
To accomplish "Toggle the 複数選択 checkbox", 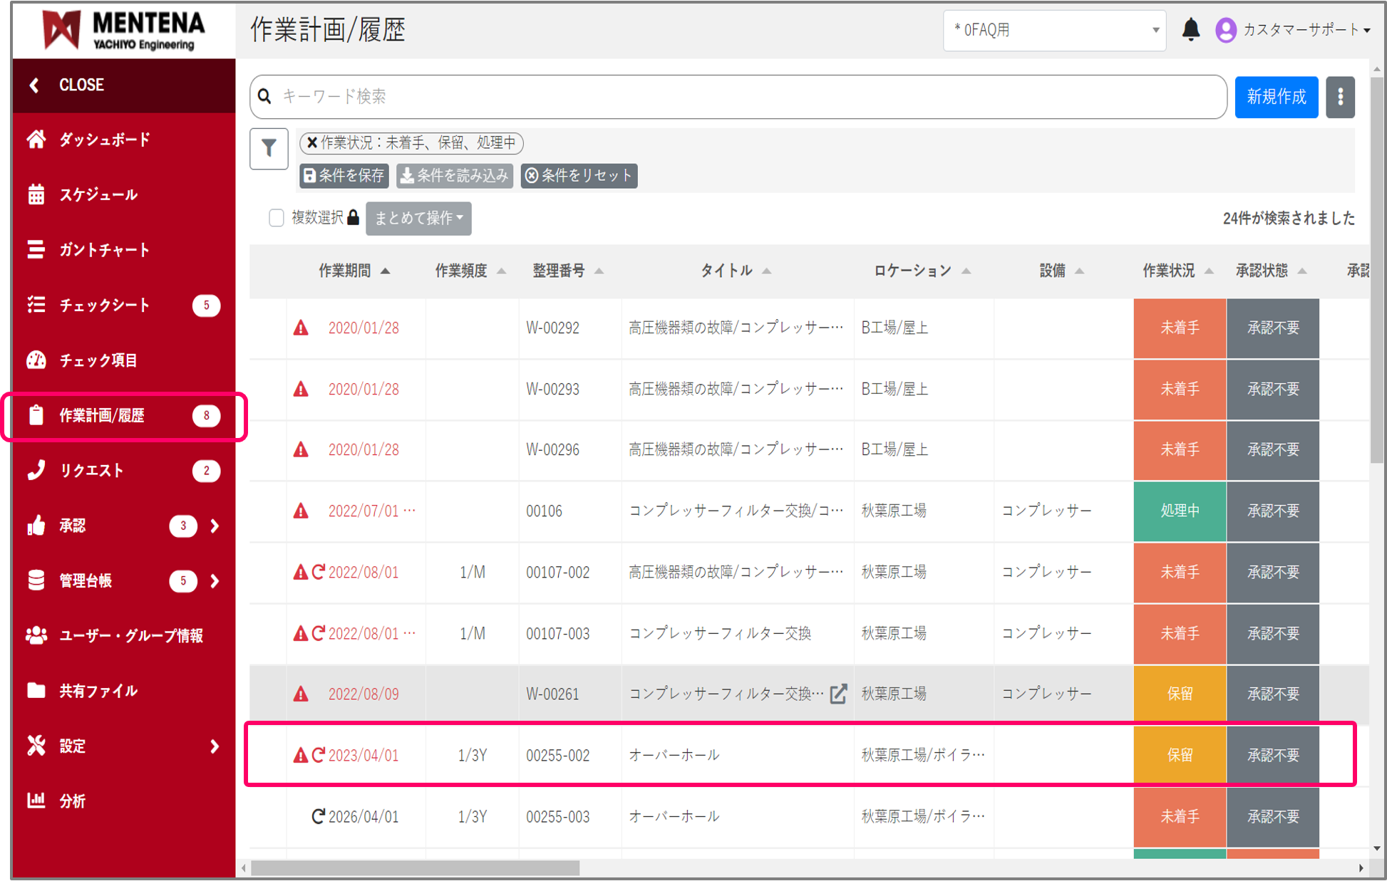I will [x=277, y=218].
